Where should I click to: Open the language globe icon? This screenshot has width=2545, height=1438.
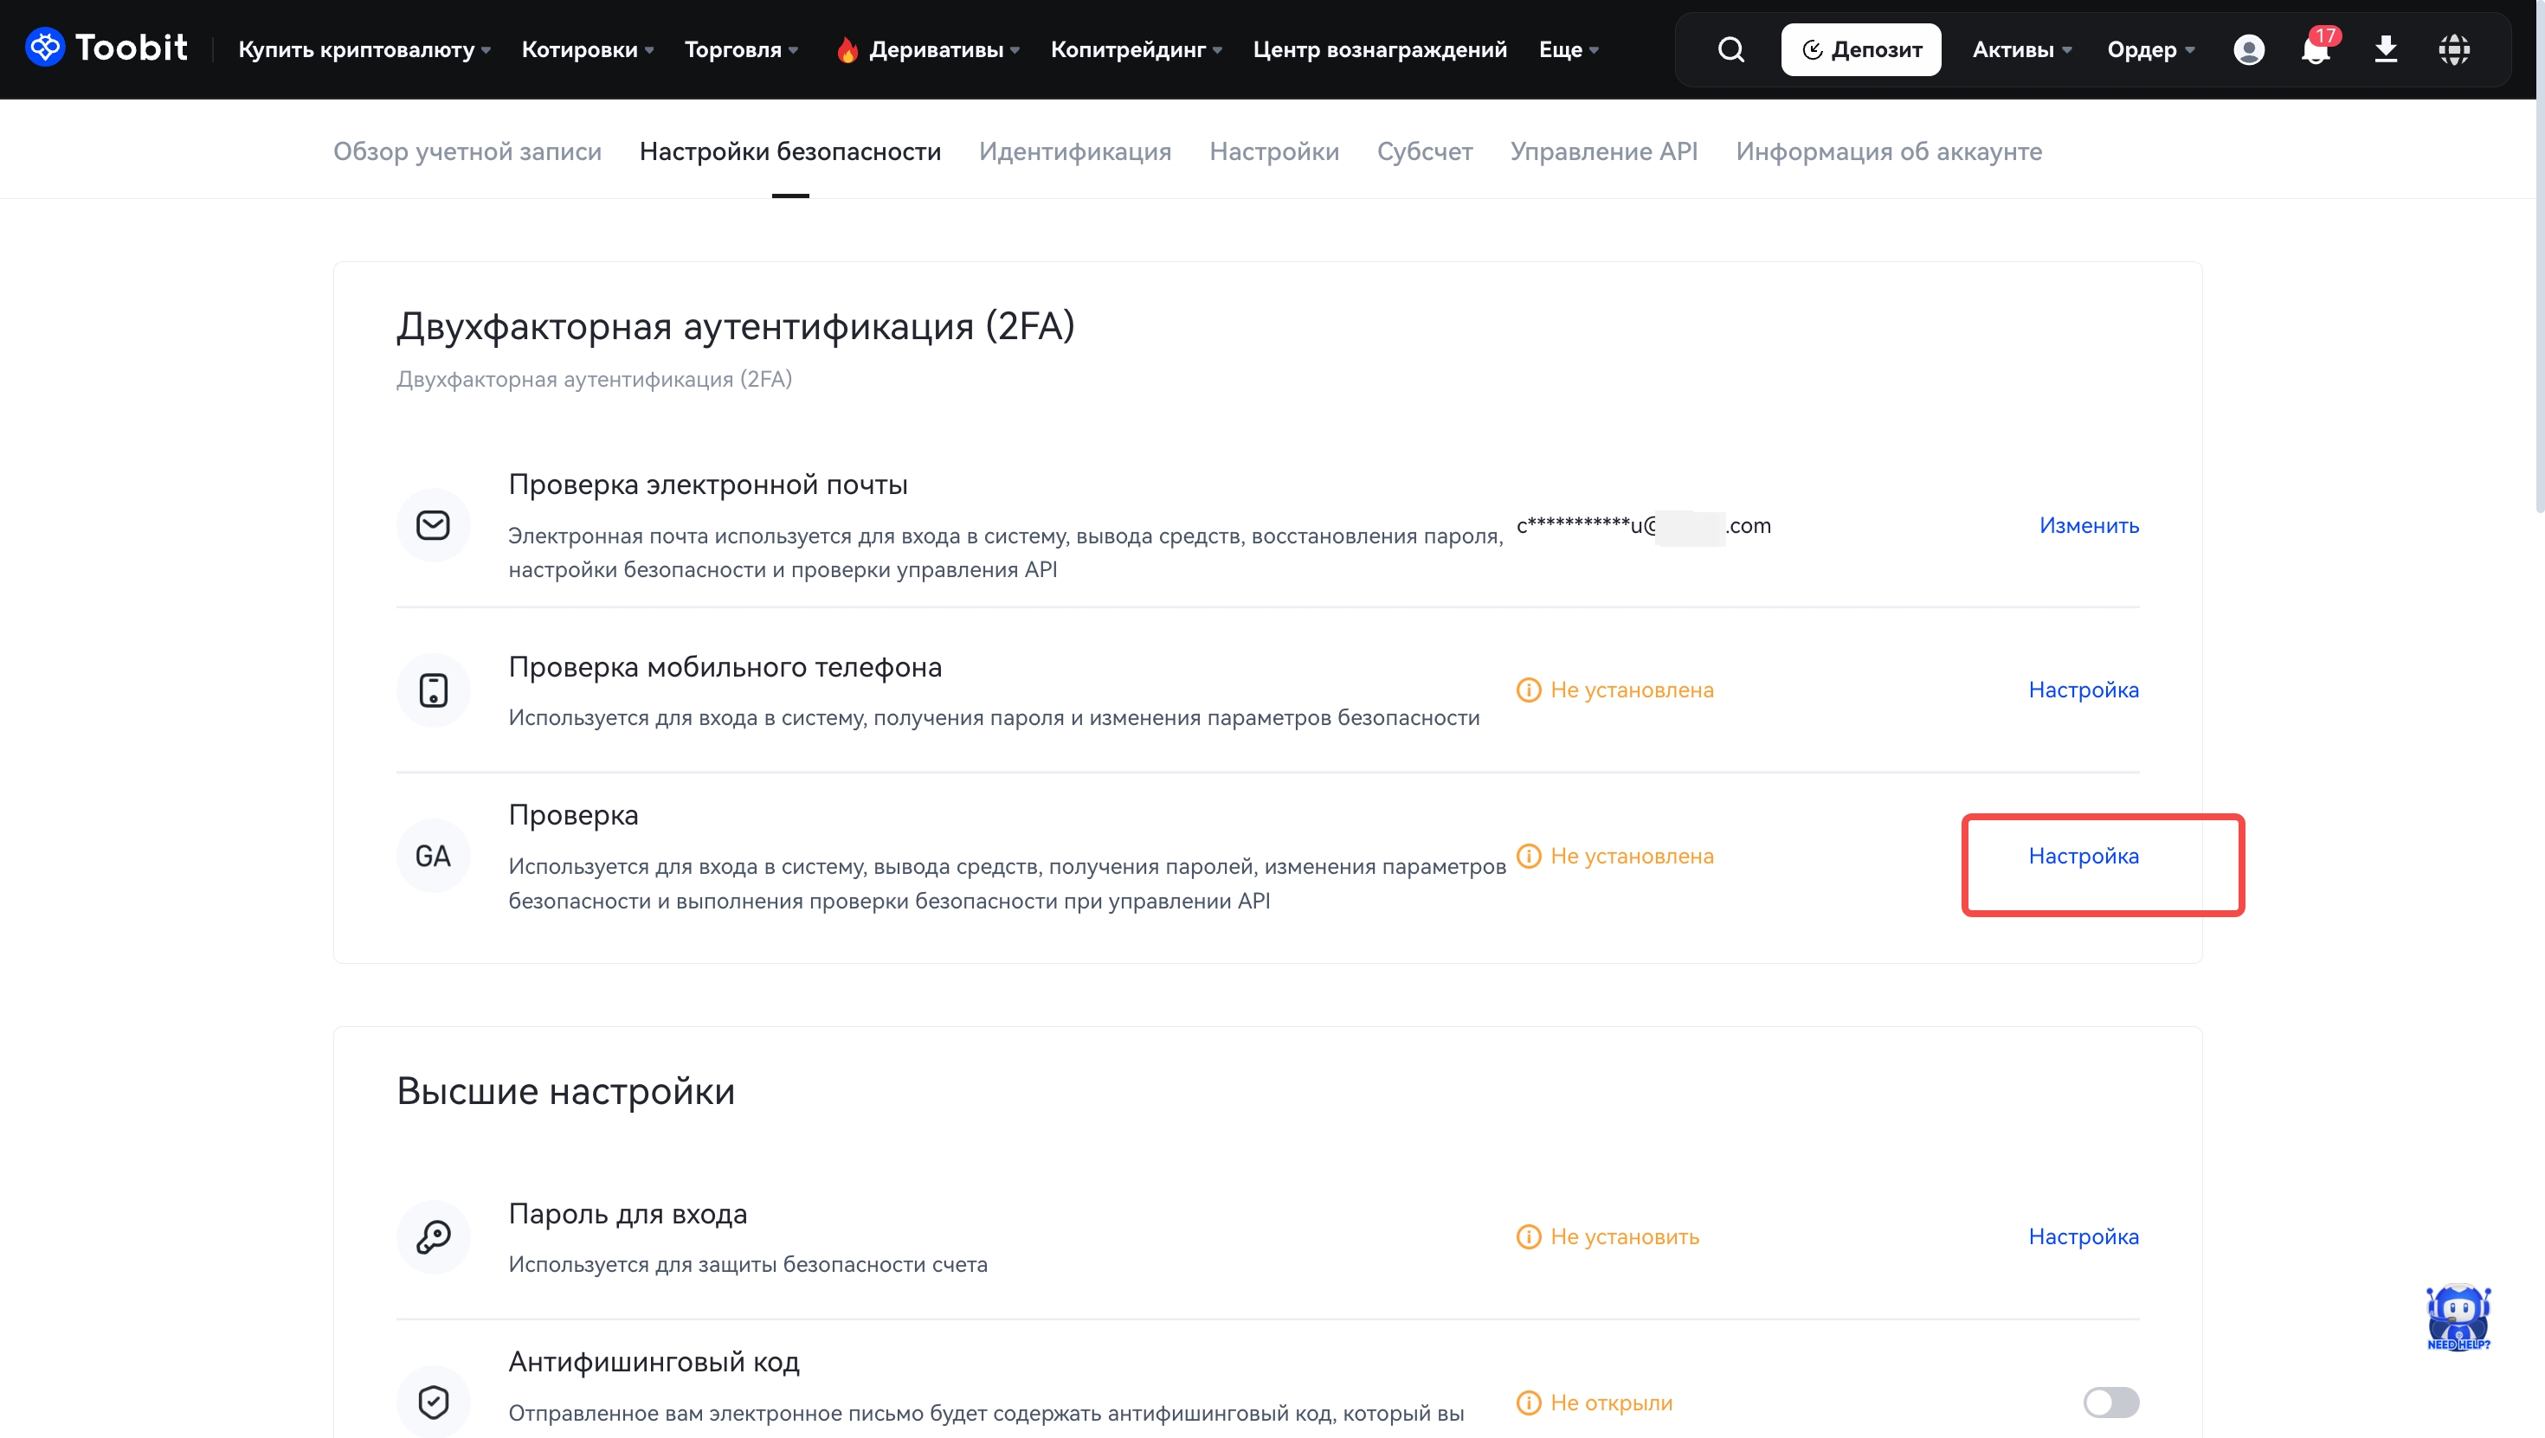[2453, 49]
